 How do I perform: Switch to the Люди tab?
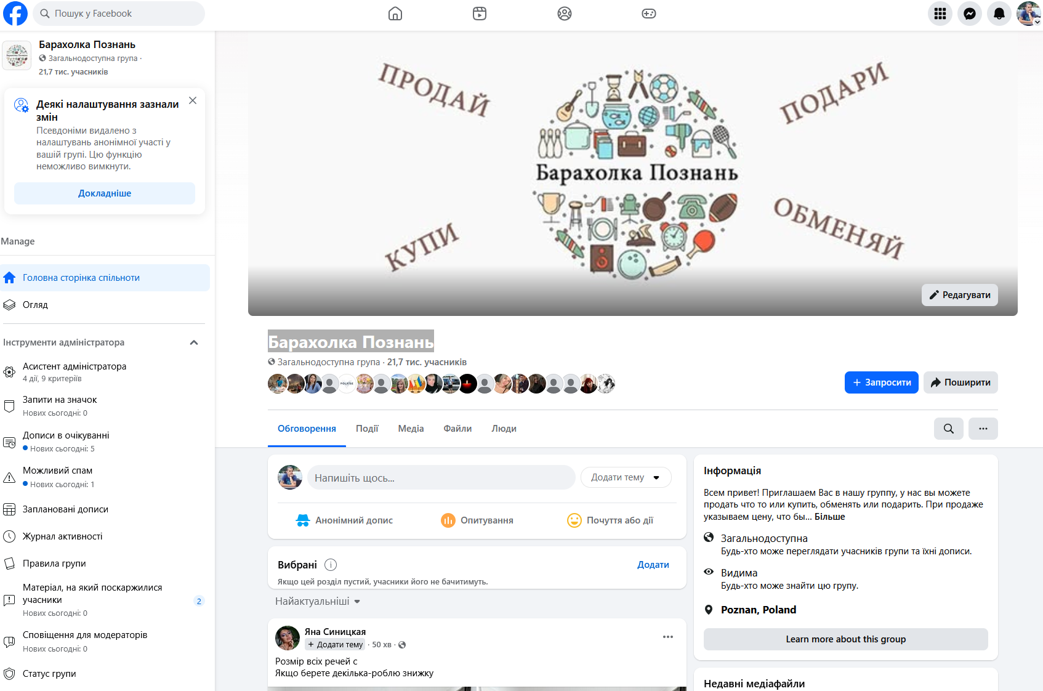point(504,428)
